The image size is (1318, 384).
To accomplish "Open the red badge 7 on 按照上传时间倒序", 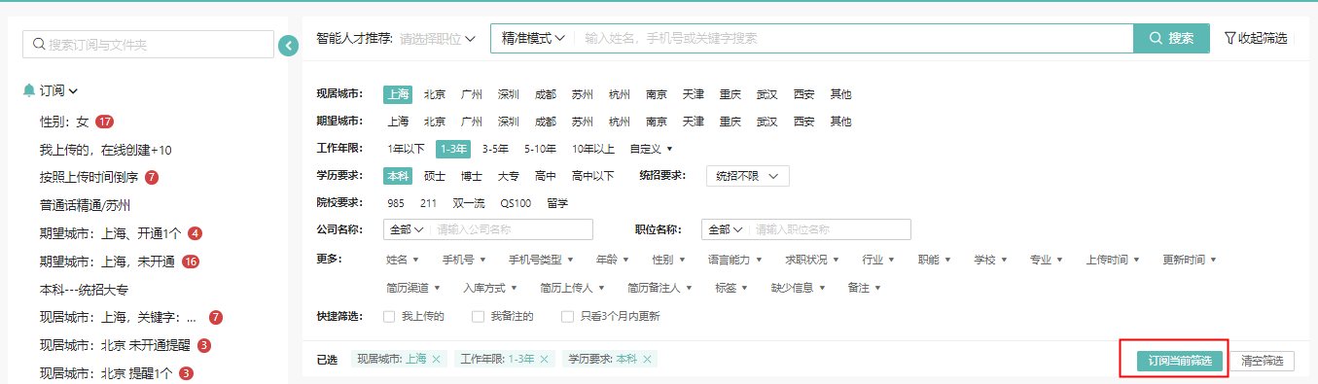I will (x=152, y=178).
